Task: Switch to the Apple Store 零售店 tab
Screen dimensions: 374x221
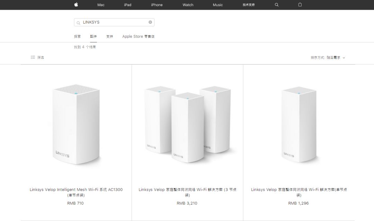Action: tap(138, 36)
